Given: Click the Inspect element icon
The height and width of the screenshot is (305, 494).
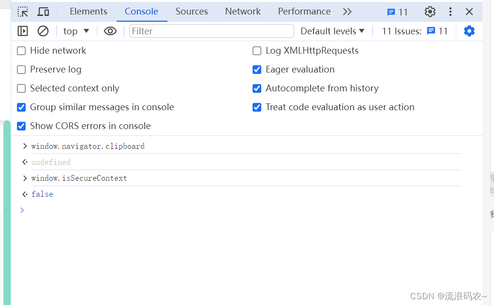Looking at the screenshot, I should 22,11.
